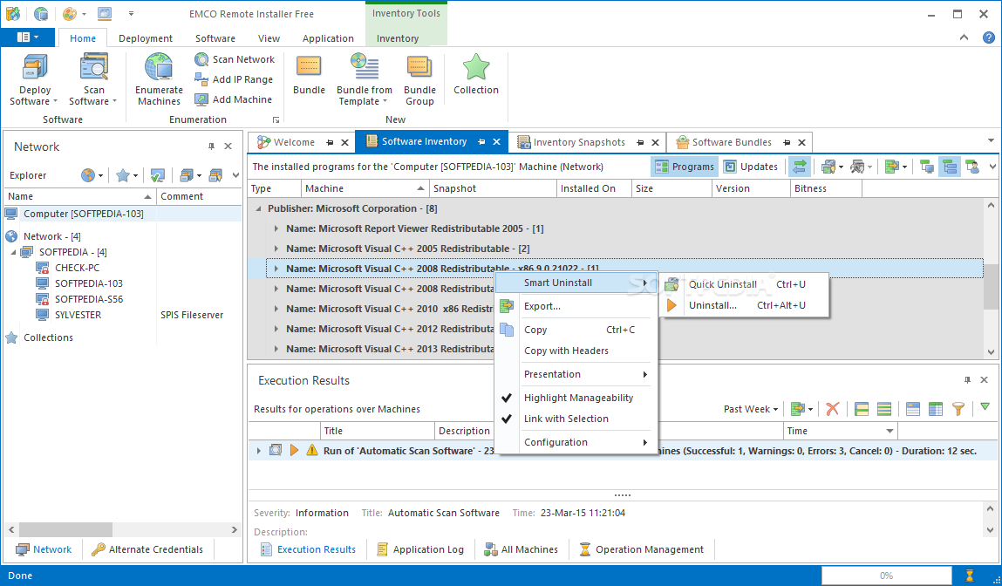The image size is (1002, 586).
Task: Click the star-shaped Collection icon
Action: coord(475,68)
